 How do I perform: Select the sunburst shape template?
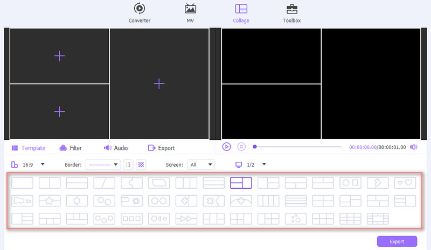(131, 201)
